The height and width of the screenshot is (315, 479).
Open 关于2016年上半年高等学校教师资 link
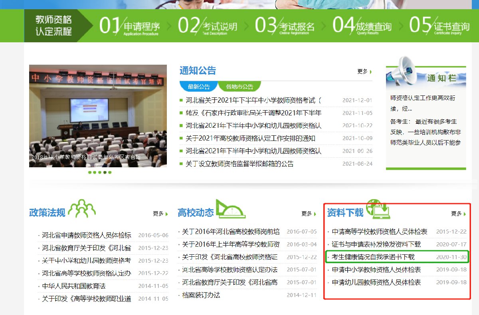pyautogui.click(x=231, y=244)
